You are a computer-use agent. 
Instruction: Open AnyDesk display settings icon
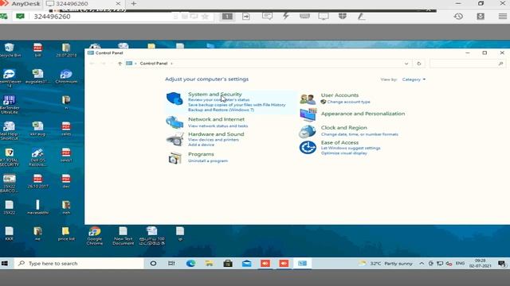coord(324,16)
